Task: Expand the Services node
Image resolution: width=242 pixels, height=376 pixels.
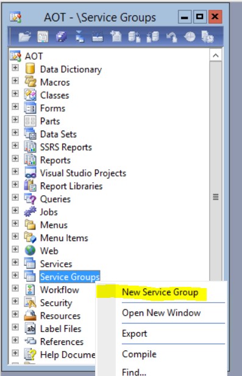Action: point(15,262)
